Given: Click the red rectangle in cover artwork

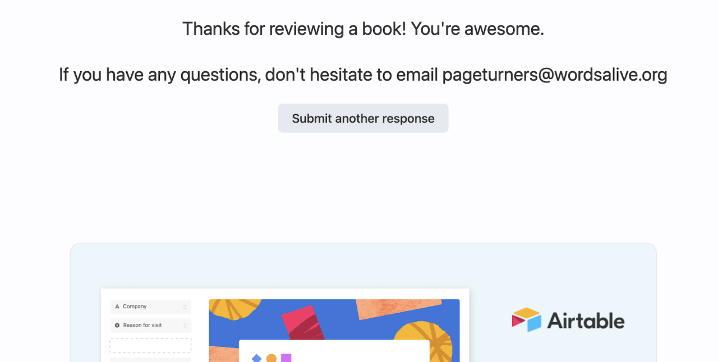Looking at the screenshot, I should [303, 322].
